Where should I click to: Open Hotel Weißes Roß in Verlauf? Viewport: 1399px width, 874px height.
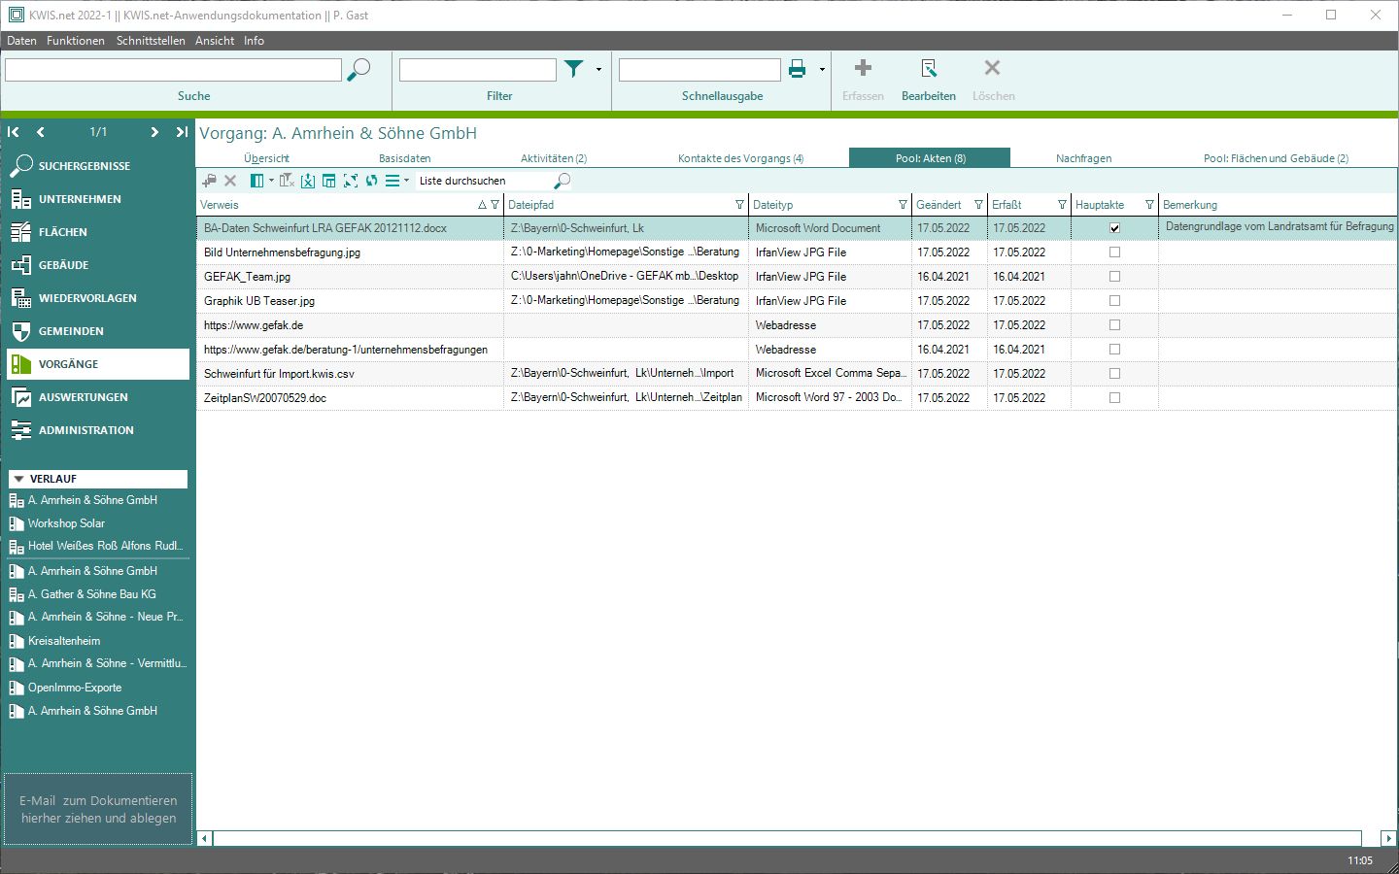[x=97, y=546]
